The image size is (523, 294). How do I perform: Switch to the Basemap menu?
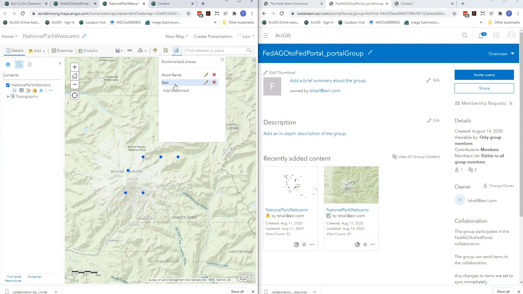click(x=62, y=51)
